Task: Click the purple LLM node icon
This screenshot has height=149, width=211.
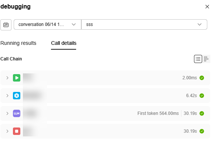Action: click(17, 113)
